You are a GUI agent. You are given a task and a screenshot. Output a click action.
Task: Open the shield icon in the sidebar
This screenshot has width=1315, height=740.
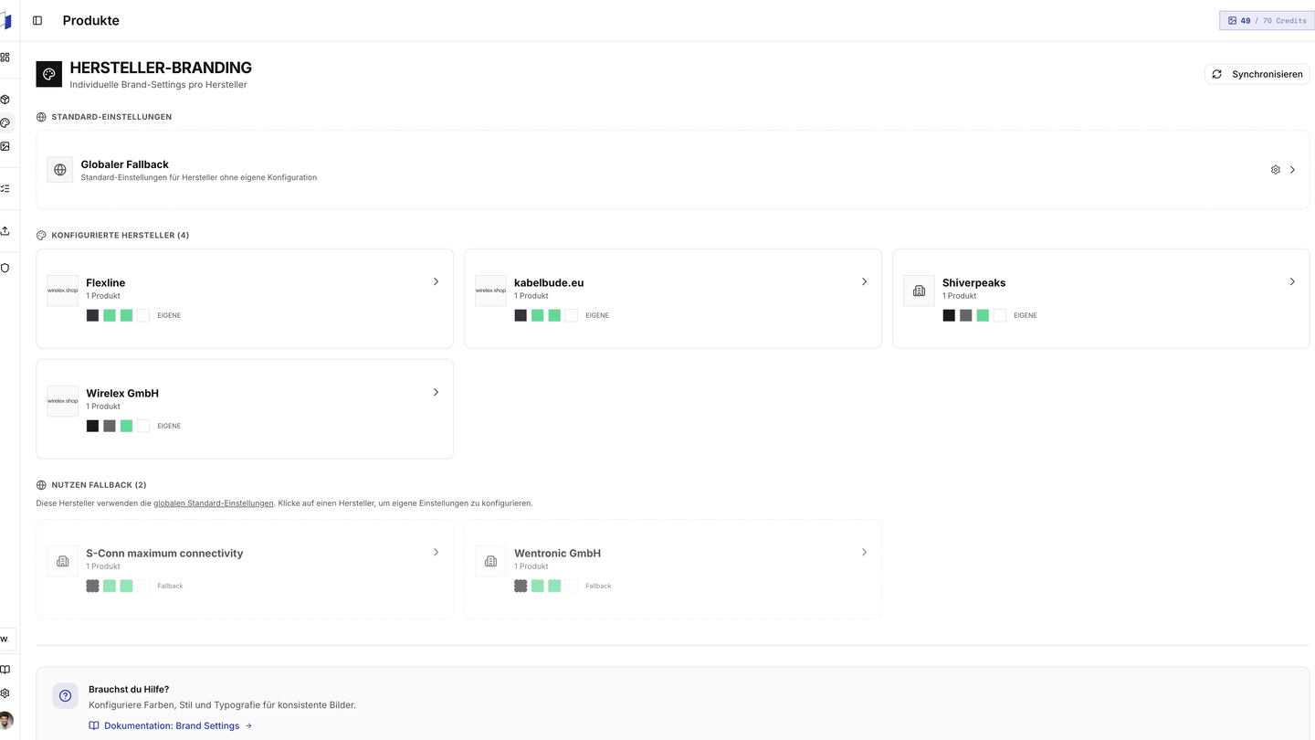[5, 268]
